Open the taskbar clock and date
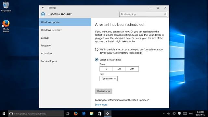Viewport: 208px width, 117px height. (x=201, y=113)
